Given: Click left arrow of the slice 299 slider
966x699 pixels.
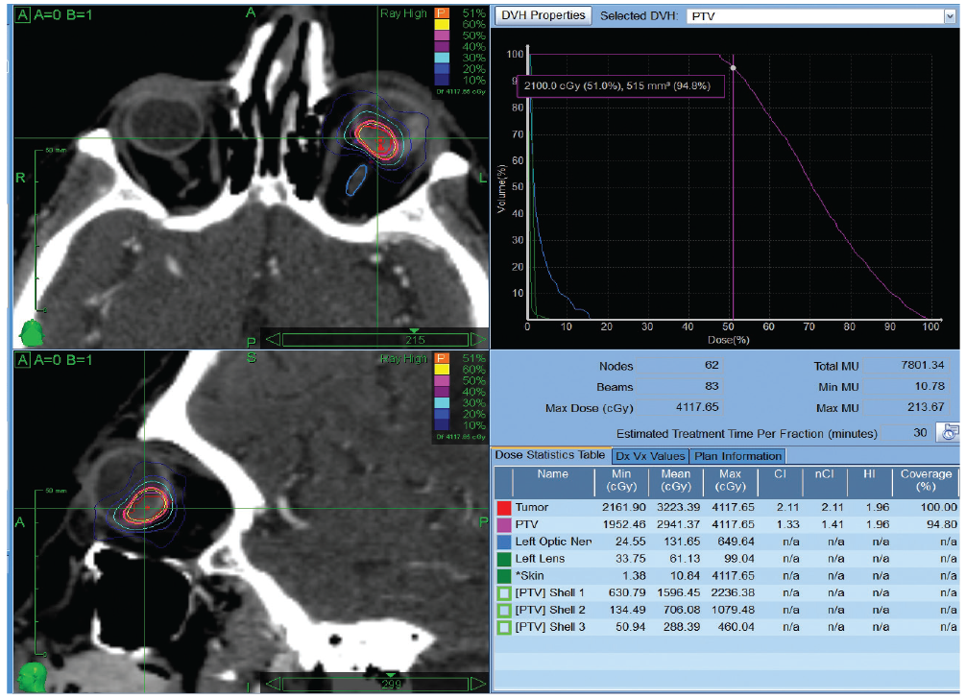Looking at the screenshot, I should [x=273, y=684].
